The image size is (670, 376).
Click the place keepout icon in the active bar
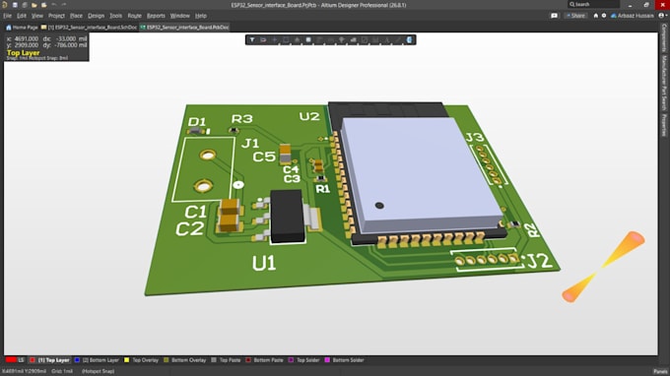pyautogui.click(x=365, y=39)
